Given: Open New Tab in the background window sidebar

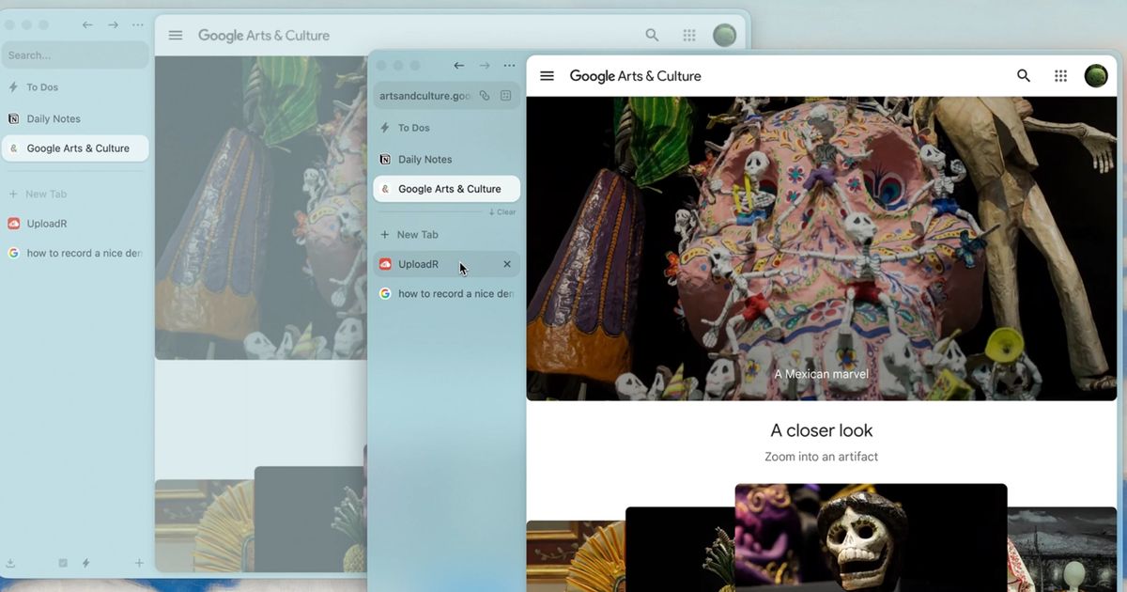Looking at the screenshot, I should coord(75,195).
